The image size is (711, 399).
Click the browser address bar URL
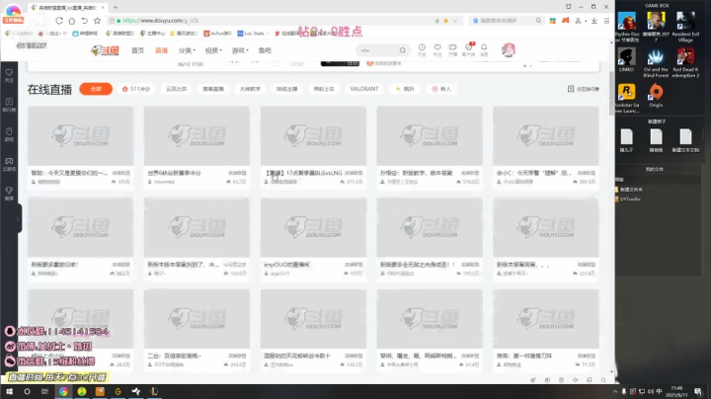tap(161, 21)
